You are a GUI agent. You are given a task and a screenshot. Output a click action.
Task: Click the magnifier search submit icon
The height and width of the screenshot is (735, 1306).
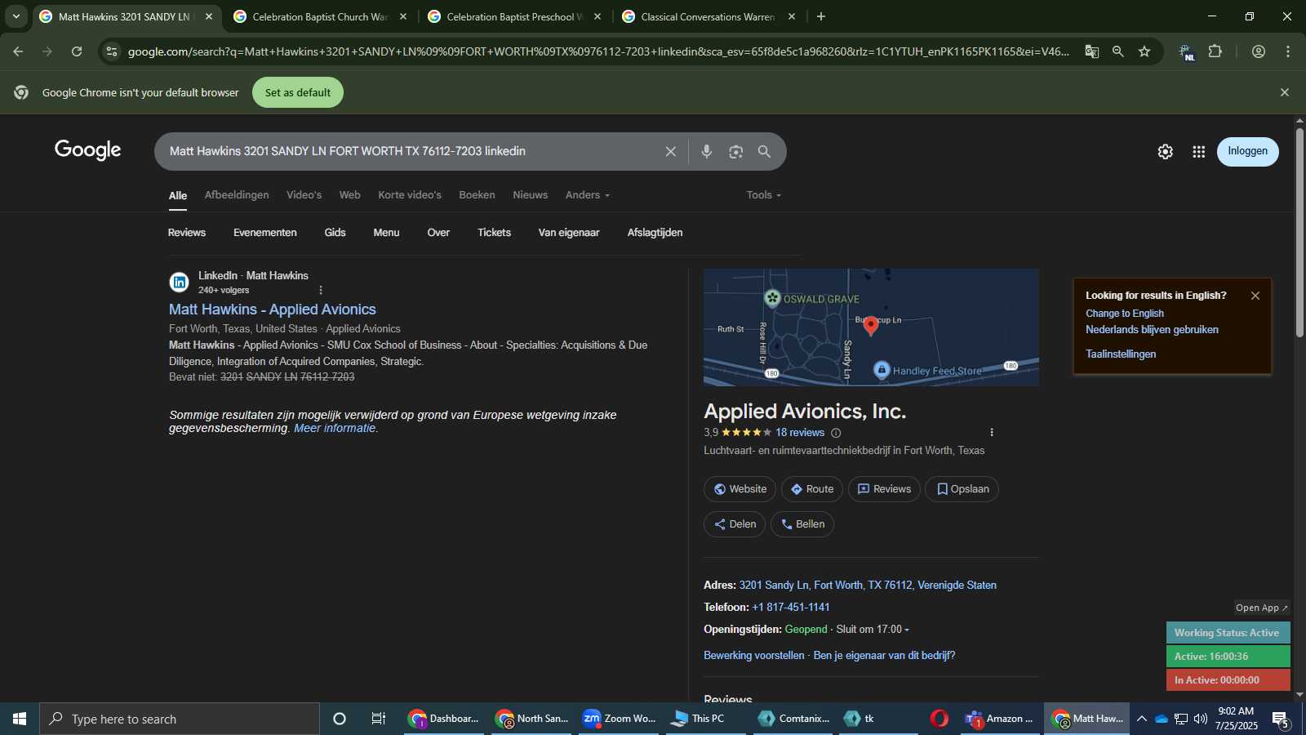coord(764,152)
